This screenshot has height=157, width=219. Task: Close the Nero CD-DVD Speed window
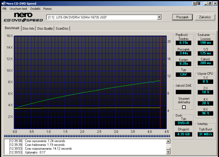click(215, 3)
